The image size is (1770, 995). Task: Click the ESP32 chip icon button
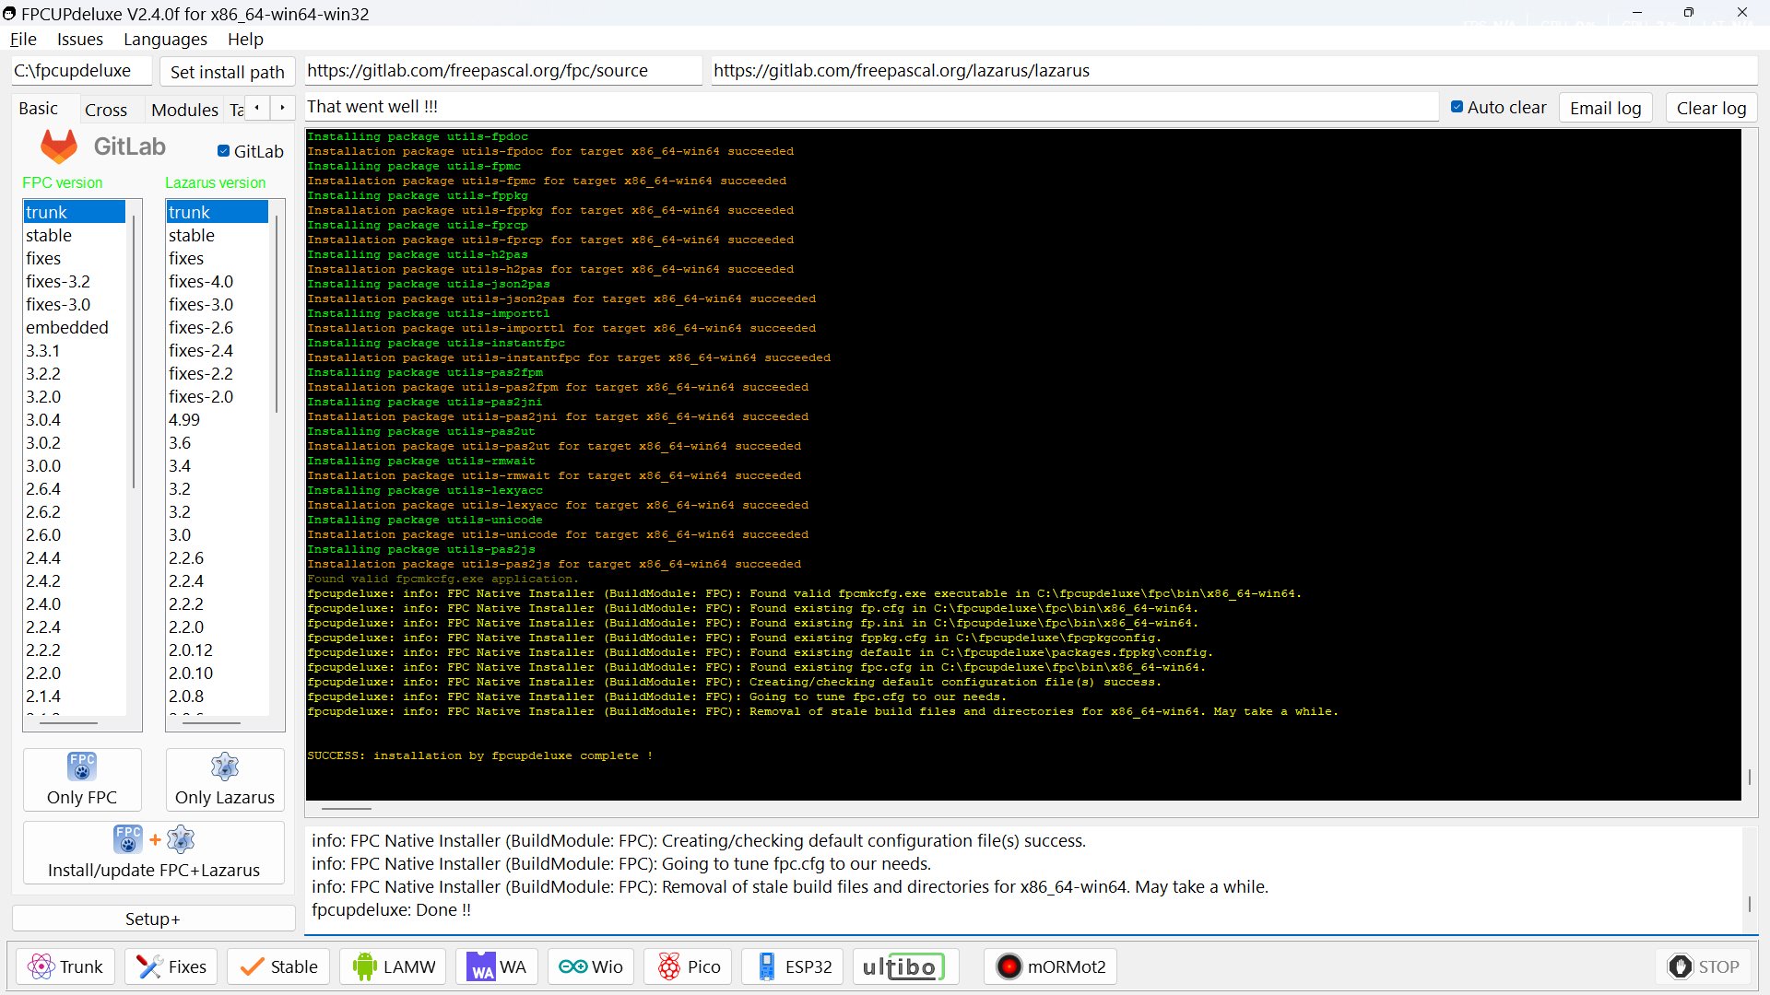(793, 966)
